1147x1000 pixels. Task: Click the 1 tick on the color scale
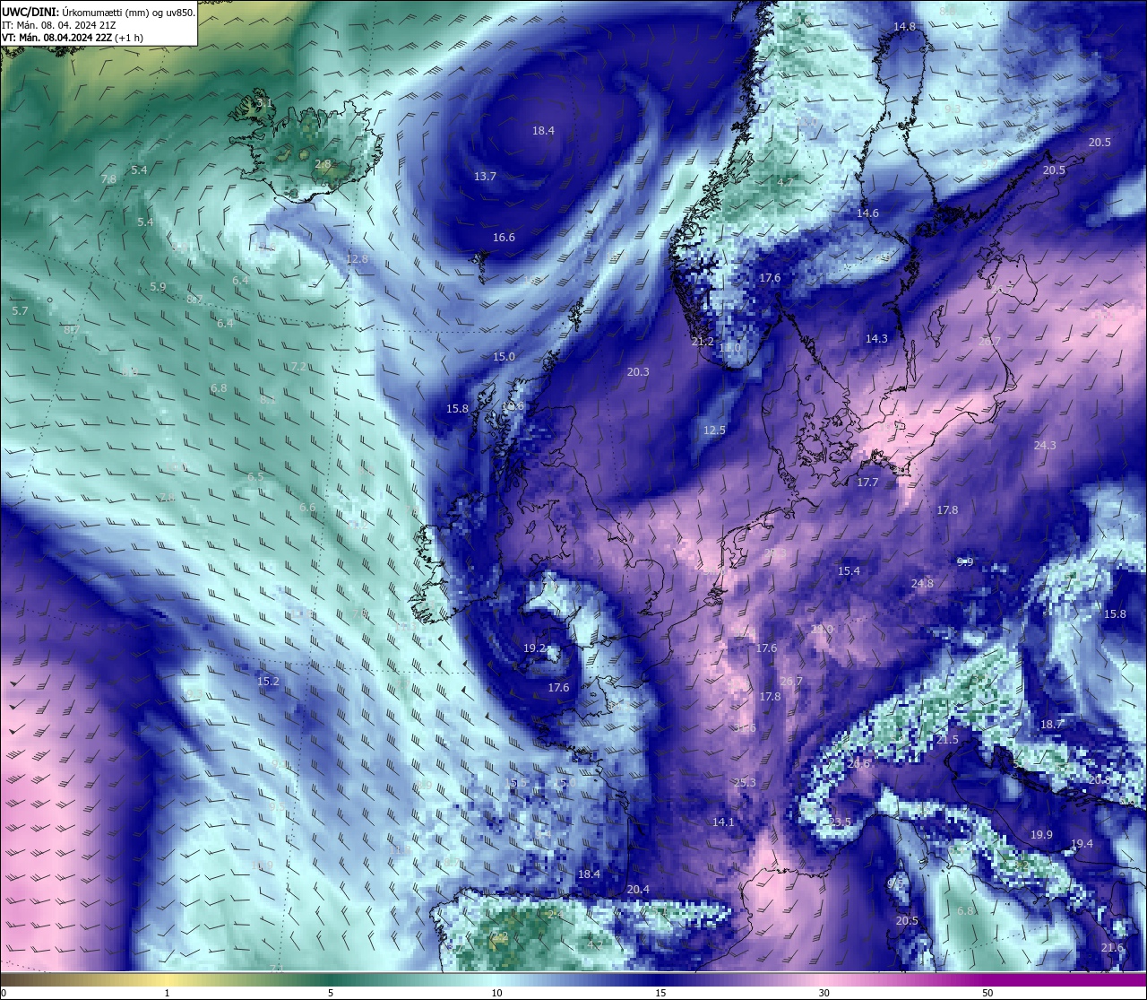[168, 993]
